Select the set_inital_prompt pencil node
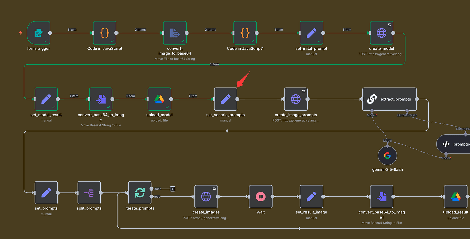The width and height of the screenshot is (470, 239). (311, 33)
